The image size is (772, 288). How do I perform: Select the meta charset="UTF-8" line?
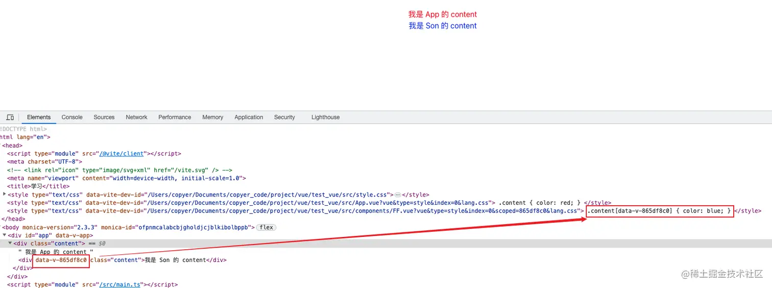(x=44, y=161)
